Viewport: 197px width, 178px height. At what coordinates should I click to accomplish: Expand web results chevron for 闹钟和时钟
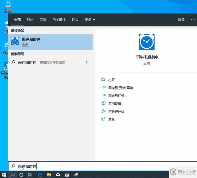click(87, 62)
